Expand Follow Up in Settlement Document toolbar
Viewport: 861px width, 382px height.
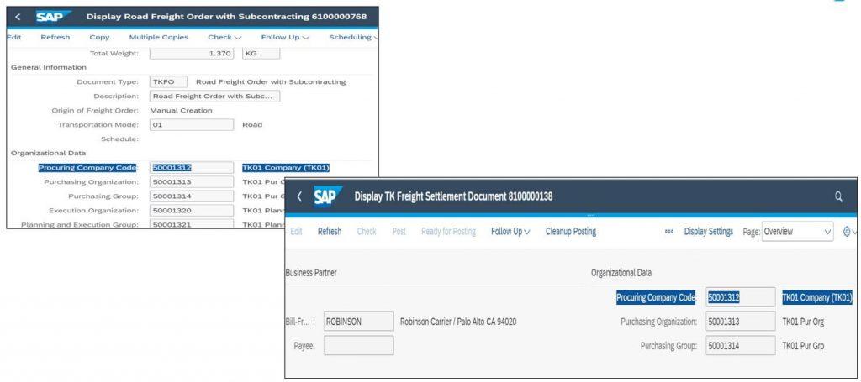510,232
